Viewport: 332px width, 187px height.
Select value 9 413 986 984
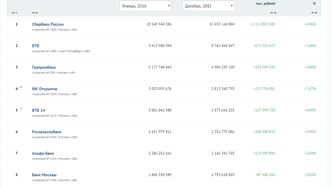tap(160, 46)
